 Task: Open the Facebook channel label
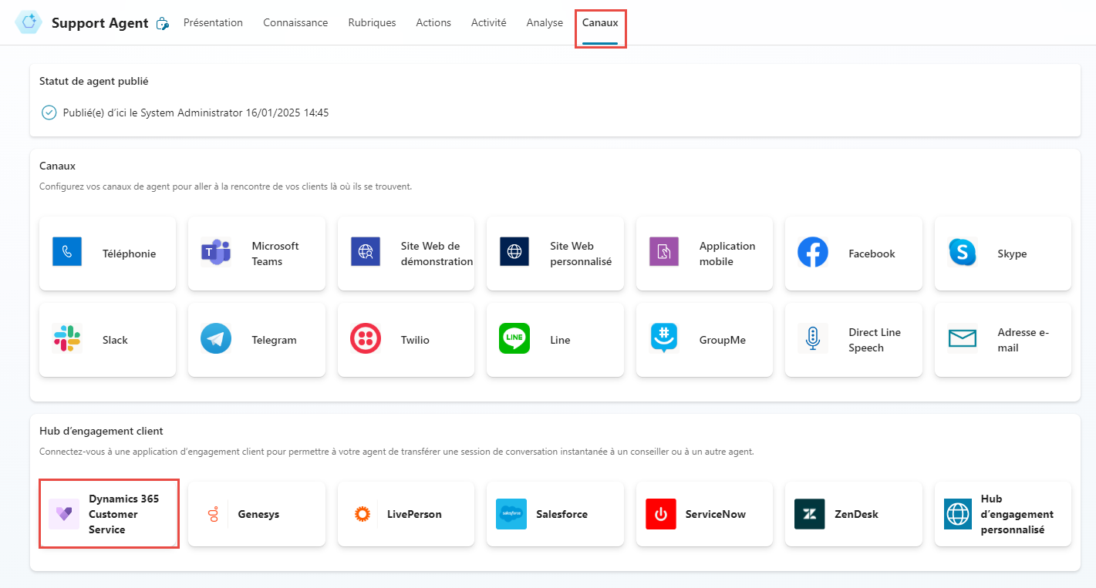[x=872, y=254]
